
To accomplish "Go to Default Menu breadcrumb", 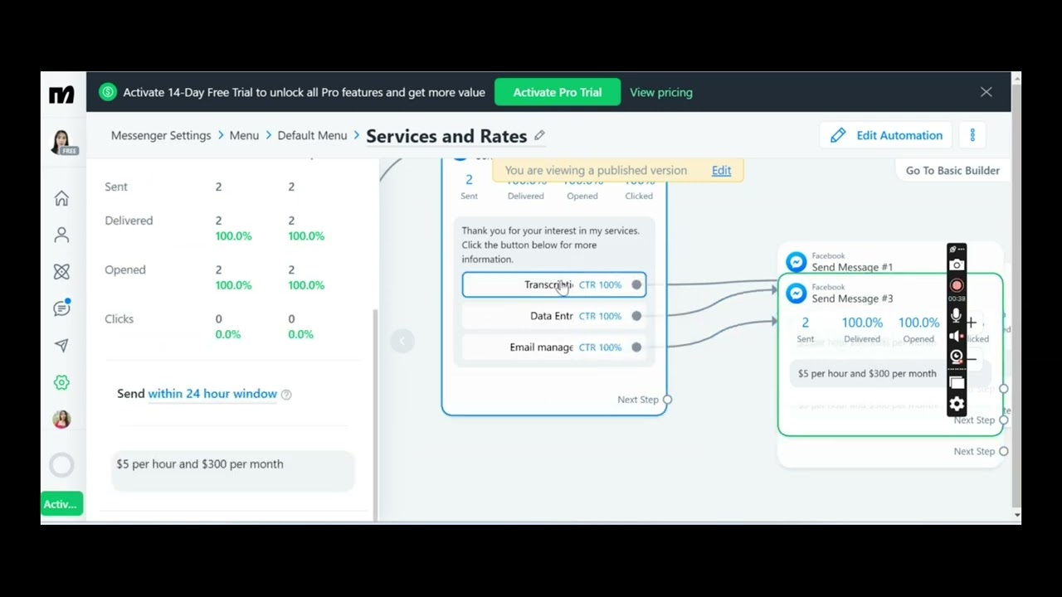I will pyautogui.click(x=312, y=135).
